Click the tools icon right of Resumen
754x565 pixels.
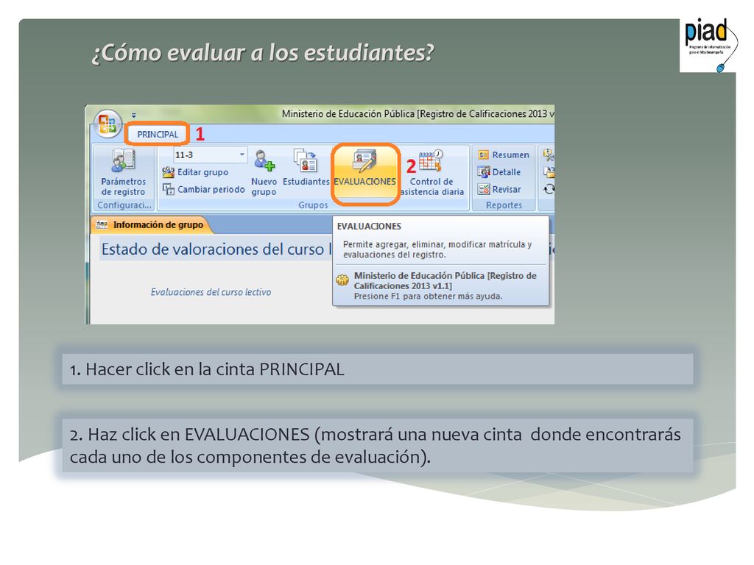pos(549,154)
